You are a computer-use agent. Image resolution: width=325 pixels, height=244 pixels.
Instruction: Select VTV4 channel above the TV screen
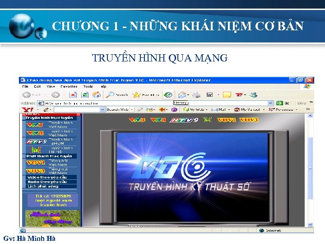tap(158, 120)
